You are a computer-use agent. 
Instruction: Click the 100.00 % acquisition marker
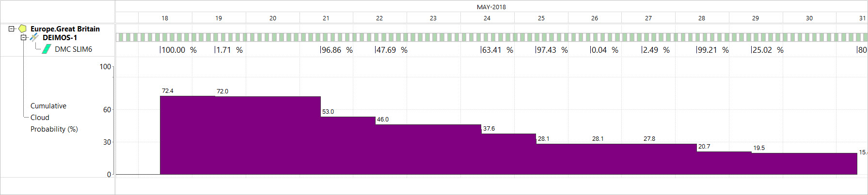click(x=178, y=50)
